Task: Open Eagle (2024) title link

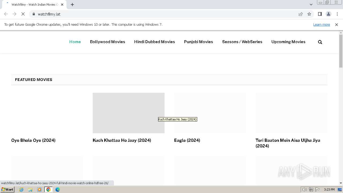Action: (187, 140)
